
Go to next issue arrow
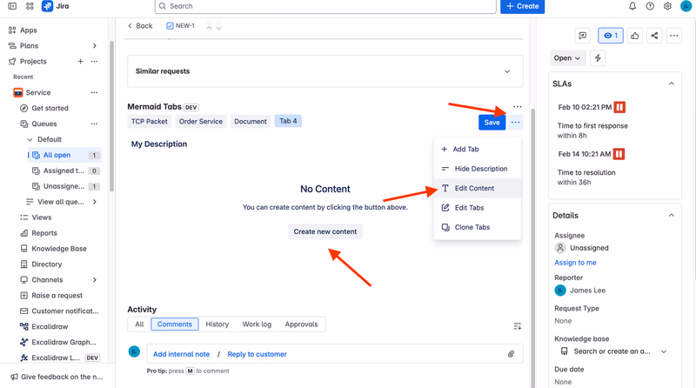click(x=219, y=27)
